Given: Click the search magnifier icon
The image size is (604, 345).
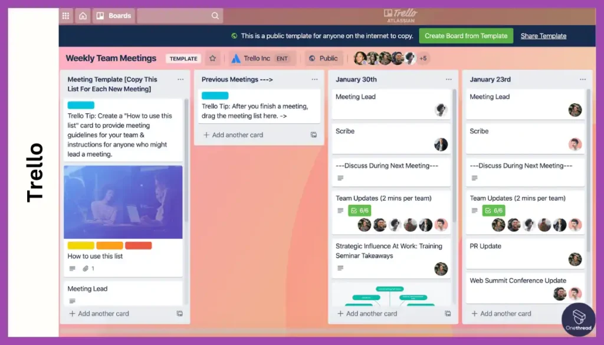Looking at the screenshot, I should click(215, 16).
